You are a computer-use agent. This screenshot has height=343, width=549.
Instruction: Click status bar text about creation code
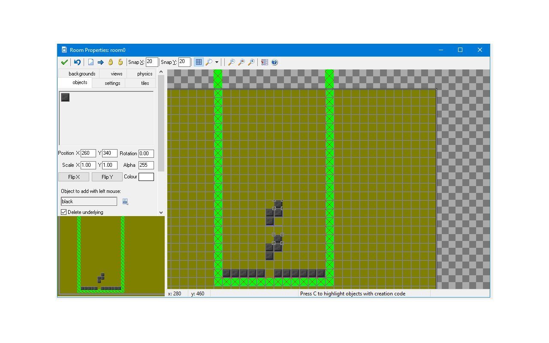point(353,294)
